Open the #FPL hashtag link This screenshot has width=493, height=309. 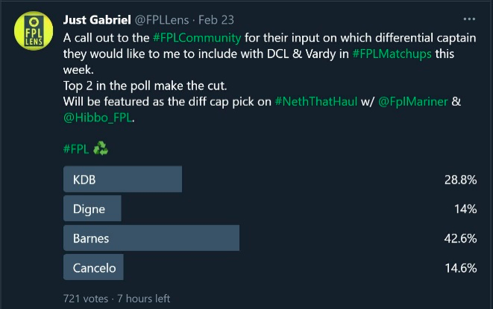pyautogui.click(x=76, y=149)
